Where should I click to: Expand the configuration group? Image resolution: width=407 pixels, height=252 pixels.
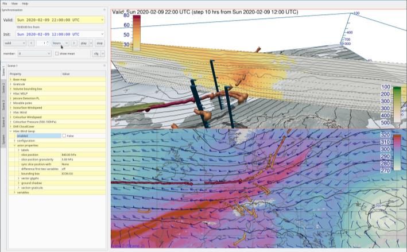coord(14,141)
